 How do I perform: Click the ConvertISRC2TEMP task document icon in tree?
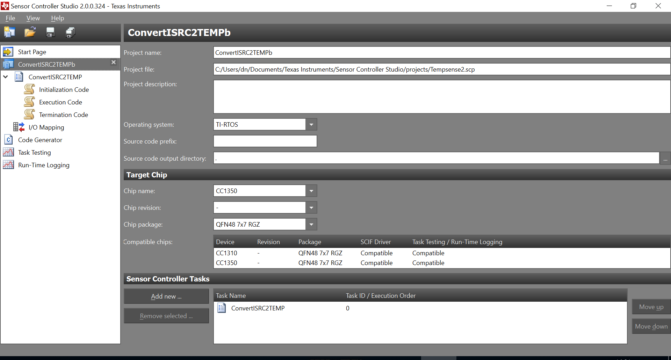point(19,77)
